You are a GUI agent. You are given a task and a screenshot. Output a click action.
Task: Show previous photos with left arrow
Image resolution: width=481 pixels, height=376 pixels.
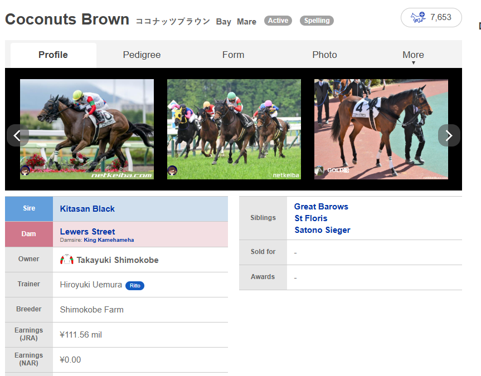[17, 135]
